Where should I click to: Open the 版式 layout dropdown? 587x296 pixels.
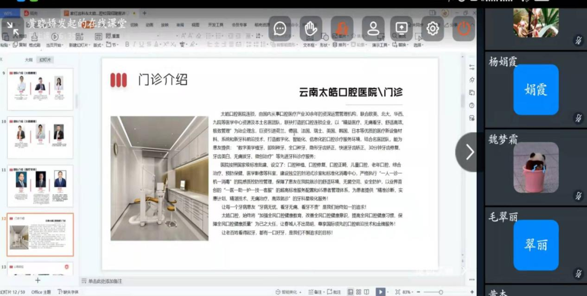tap(98, 45)
